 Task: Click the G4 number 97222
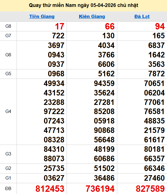tap(54, 112)
